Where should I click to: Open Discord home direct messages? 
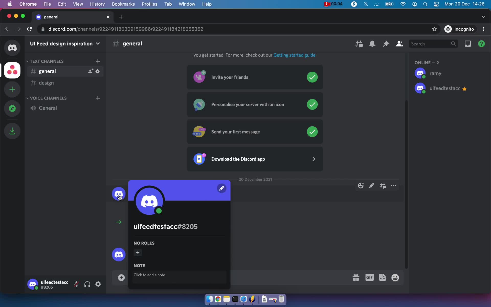12,48
